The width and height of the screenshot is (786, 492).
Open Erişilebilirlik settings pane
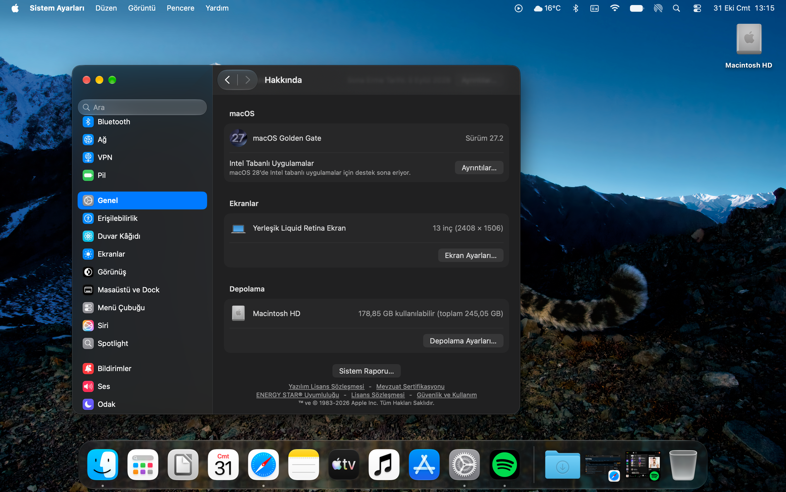point(142,218)
